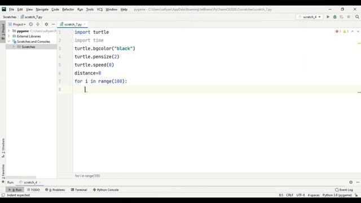
Task: Toggle the Favorites side tool window tab
Action: (x=3, y=173)
